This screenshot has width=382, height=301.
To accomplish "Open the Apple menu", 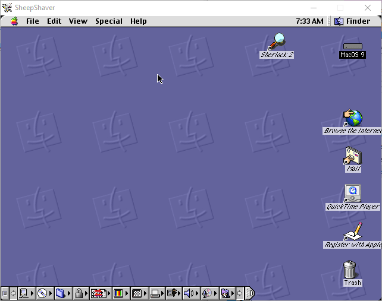I will point(14,21).
